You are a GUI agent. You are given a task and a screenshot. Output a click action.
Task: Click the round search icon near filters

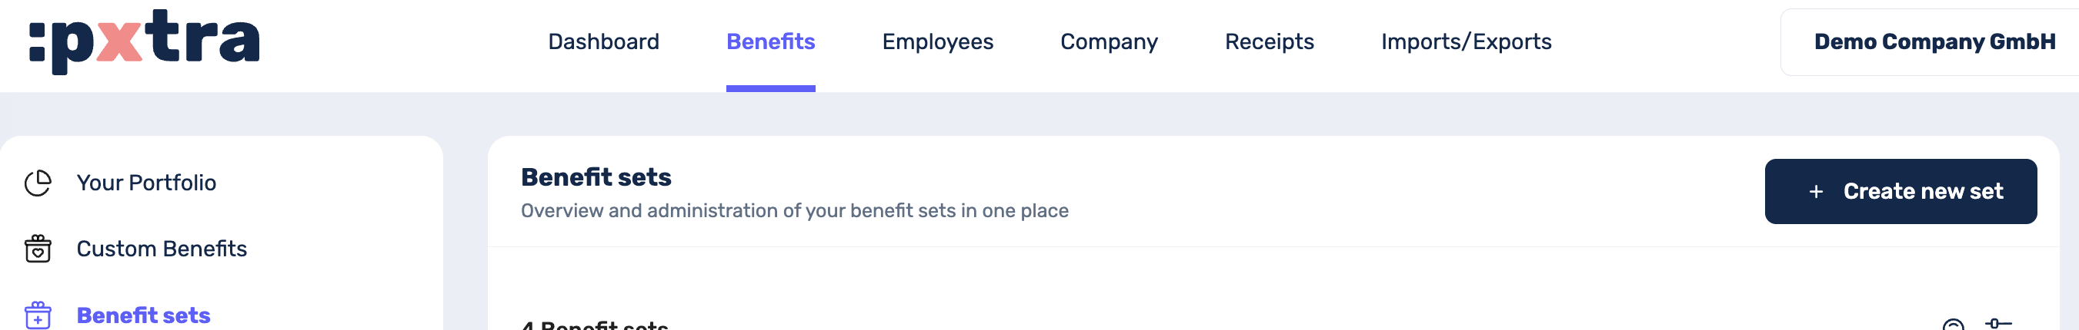tap(1952, 325)
